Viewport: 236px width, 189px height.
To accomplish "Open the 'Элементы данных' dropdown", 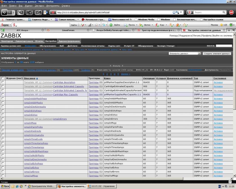I will click(184, 53).
